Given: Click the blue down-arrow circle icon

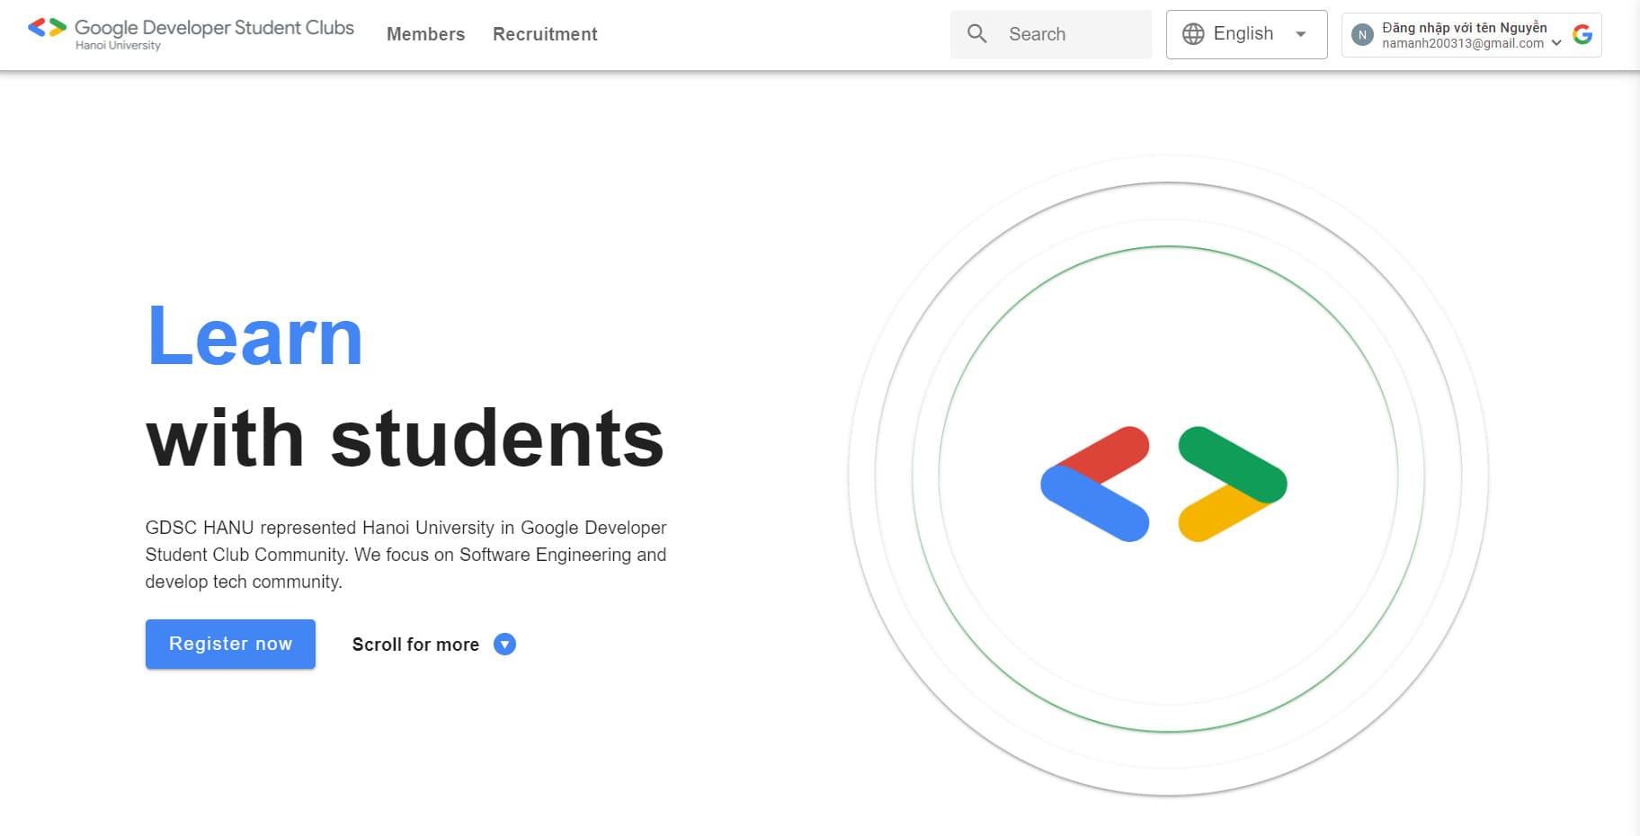Looking at the screenshot, I should (505, 645).
